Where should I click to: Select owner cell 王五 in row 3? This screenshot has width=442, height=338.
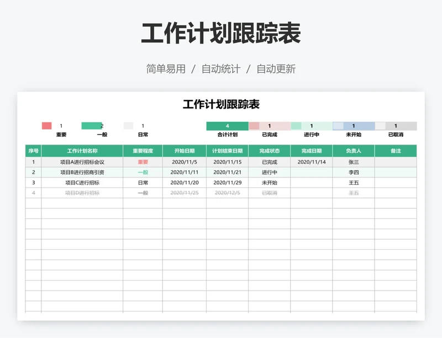click(354, 183)
